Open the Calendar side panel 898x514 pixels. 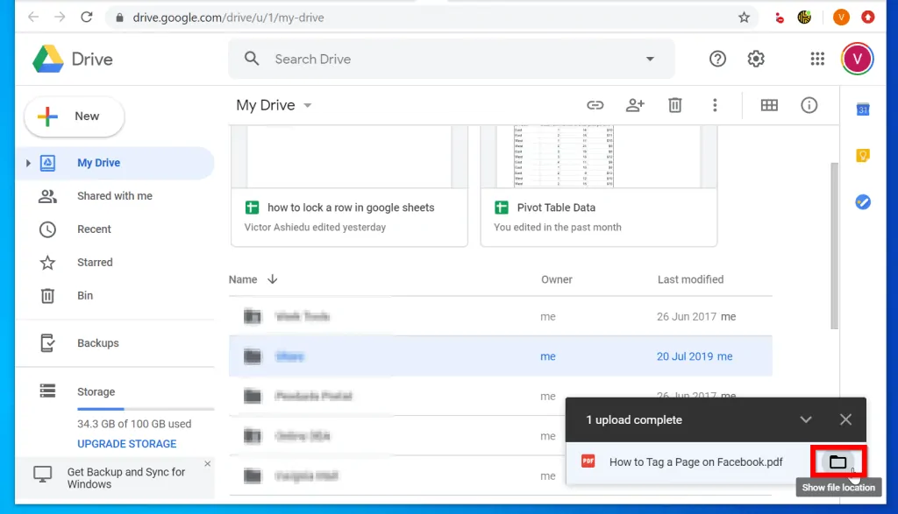coord(863,109)
